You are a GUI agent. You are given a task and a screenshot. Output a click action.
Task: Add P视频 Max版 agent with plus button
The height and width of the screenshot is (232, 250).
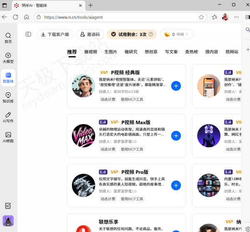(x=176, y=136)
